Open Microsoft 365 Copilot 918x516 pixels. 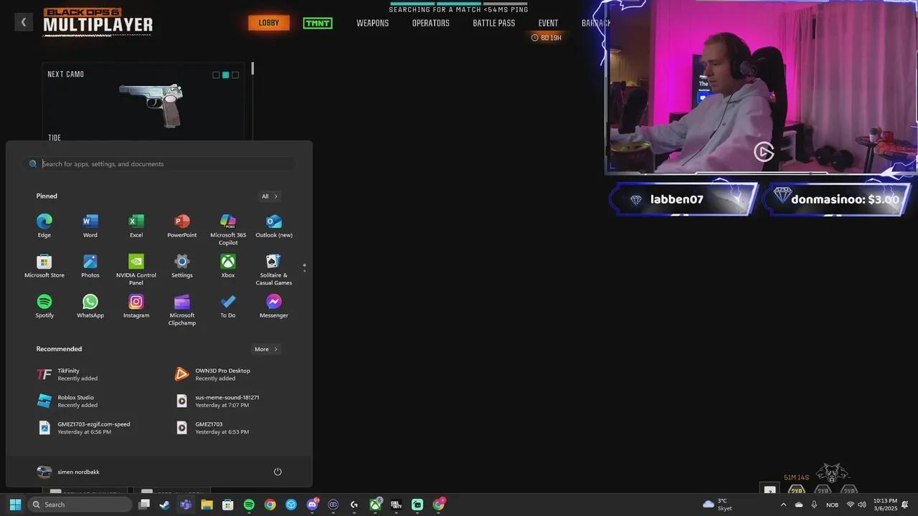coord(228,229)
